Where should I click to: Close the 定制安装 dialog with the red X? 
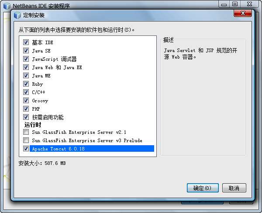pos(243,13)
